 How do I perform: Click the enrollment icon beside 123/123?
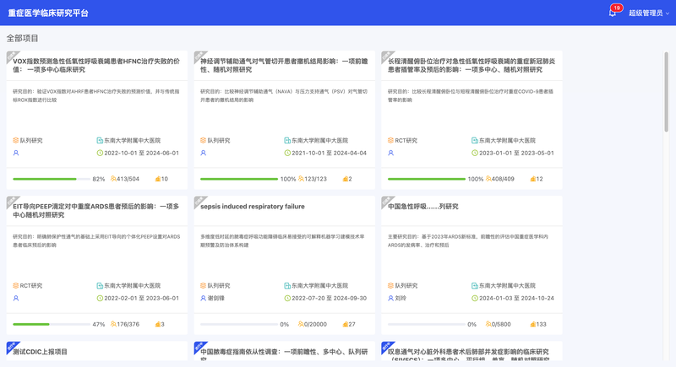click(x=301, y=179)
